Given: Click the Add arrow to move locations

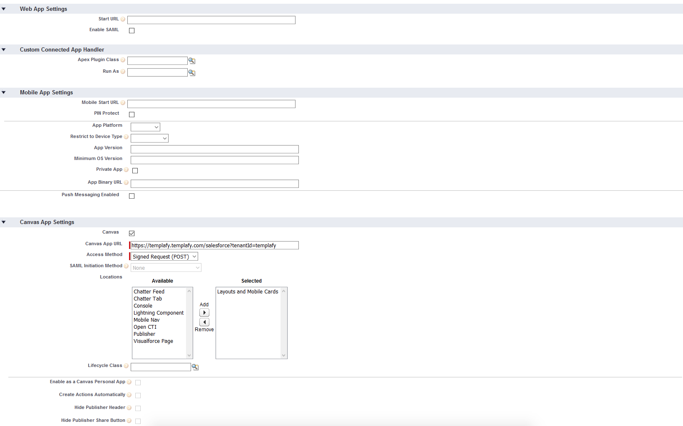Looking at the screenshot, I should click(204, 313).
